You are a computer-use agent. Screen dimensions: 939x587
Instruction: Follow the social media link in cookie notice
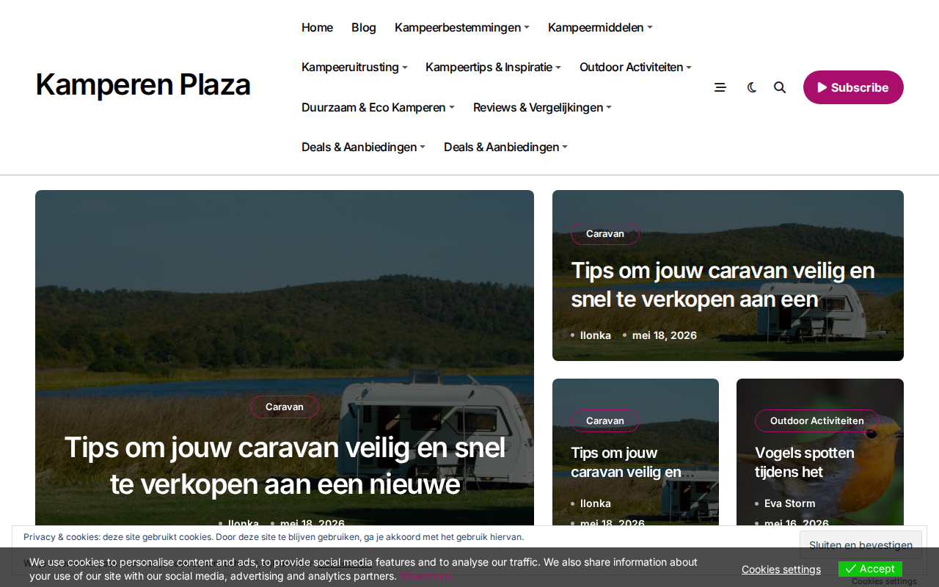coord(343,562)
